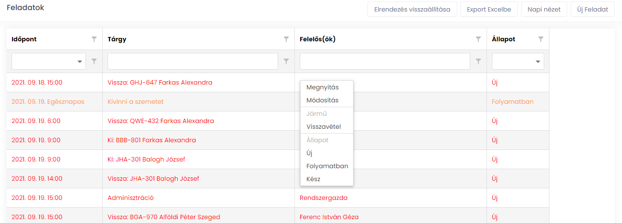
Task: Open filter icon in Felelős(ök) column header
Action: [x=478, y=39]
